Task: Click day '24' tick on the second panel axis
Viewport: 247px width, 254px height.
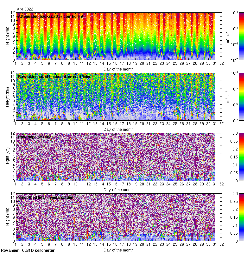Action: (168, 124)
